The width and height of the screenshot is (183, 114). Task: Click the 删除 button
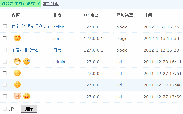coord(29,109)
